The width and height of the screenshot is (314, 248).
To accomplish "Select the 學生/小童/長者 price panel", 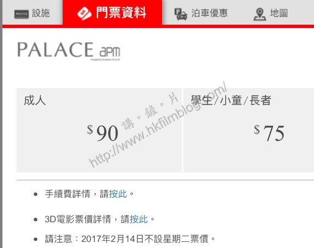I will pos(248,130).
